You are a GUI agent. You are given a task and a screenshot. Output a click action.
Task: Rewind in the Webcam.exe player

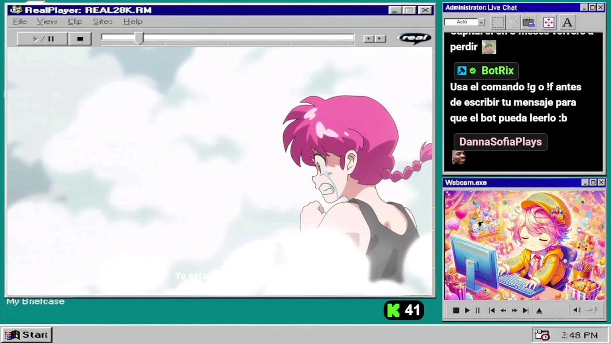click(x=503, y=311)
